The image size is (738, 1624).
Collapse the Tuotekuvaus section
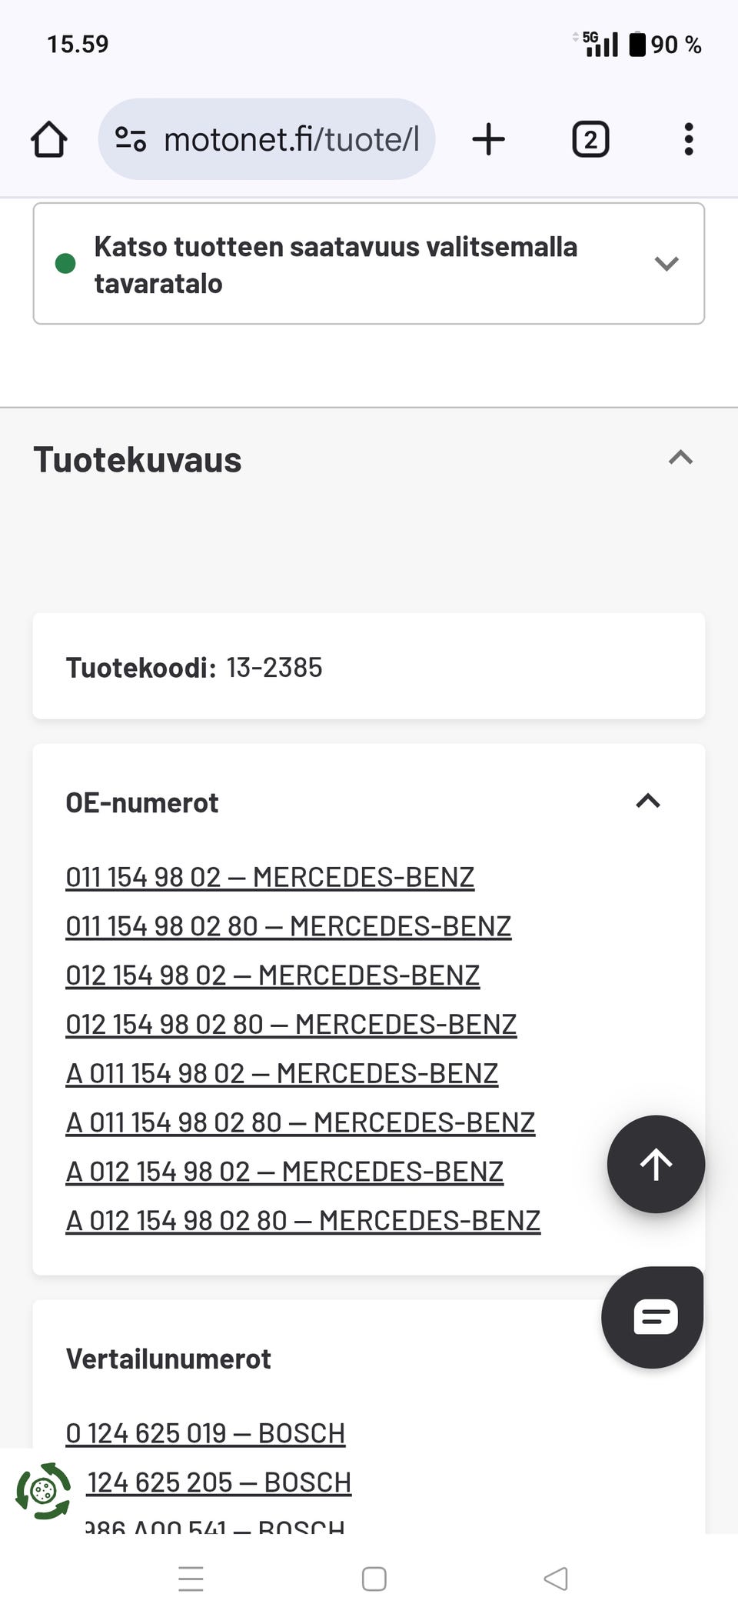pyautogui.click(x=680, y=459)
